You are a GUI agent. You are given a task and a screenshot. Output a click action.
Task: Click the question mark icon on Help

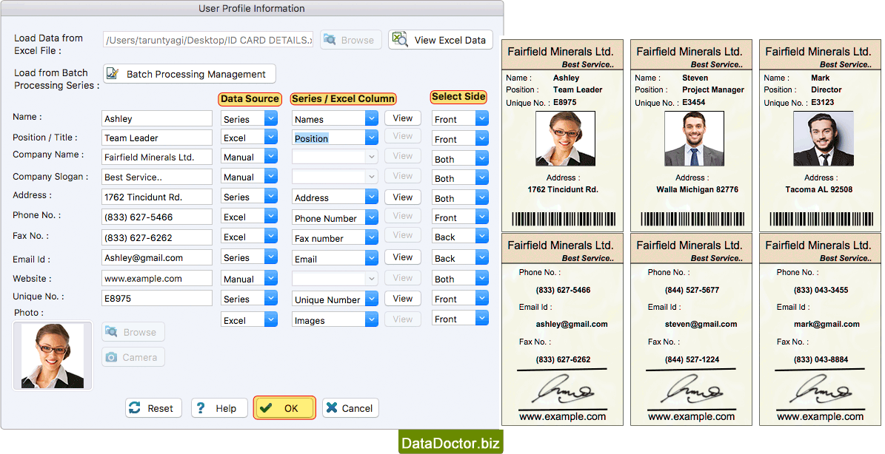pyautogui.click(x=201, y=408)
